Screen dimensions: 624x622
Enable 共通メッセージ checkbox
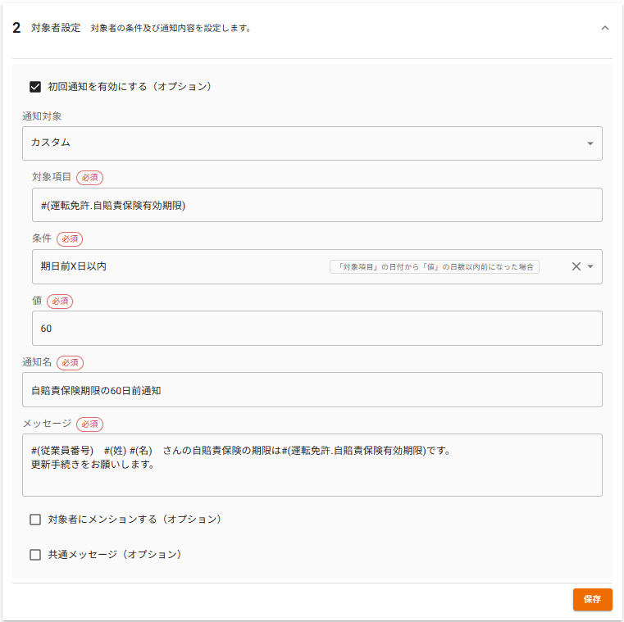35,554
